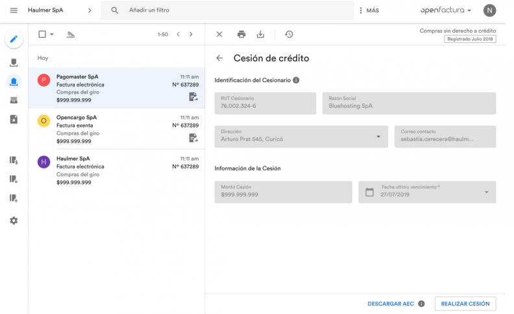Click the Razón Social field
Screen dimensions: 514x314
409,103
